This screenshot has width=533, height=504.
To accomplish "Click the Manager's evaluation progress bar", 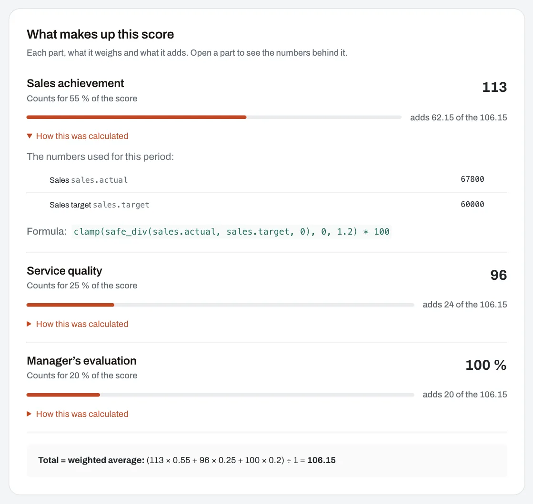I will (220, 395).
